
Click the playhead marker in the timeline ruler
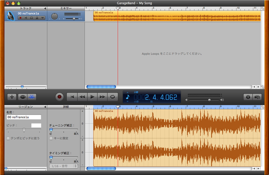[x=118, y=8]
